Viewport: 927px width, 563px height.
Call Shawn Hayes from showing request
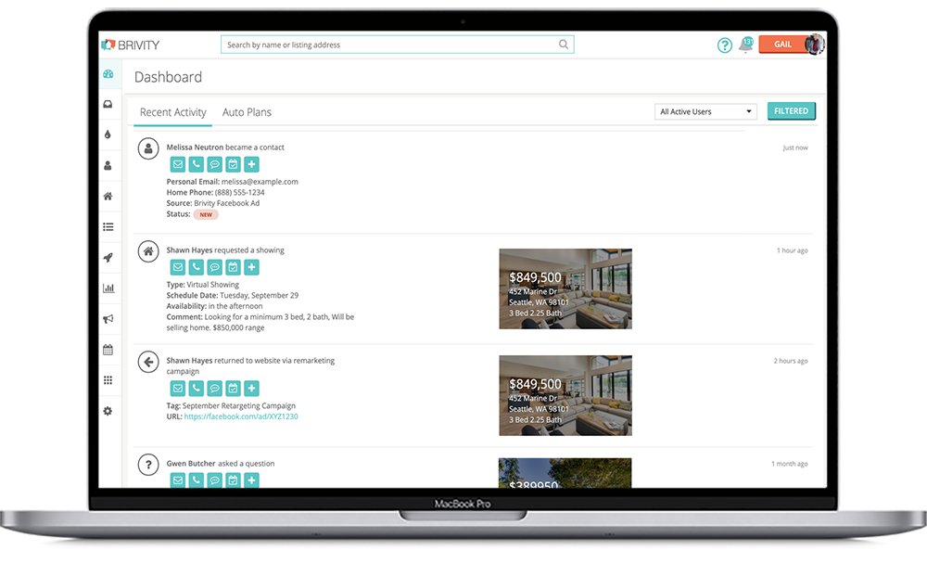tap(197, 267)
